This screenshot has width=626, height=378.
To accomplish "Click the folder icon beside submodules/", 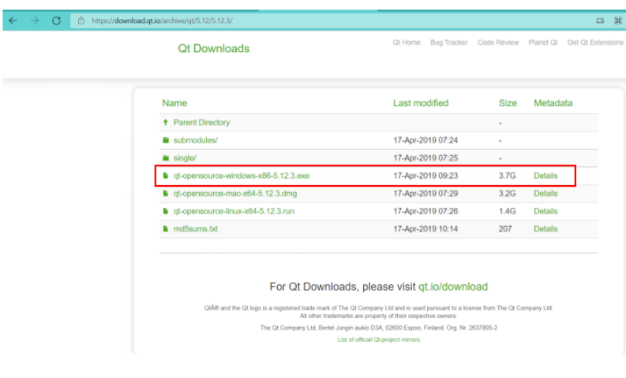I will pyautogui.click(x=166, y=140).
